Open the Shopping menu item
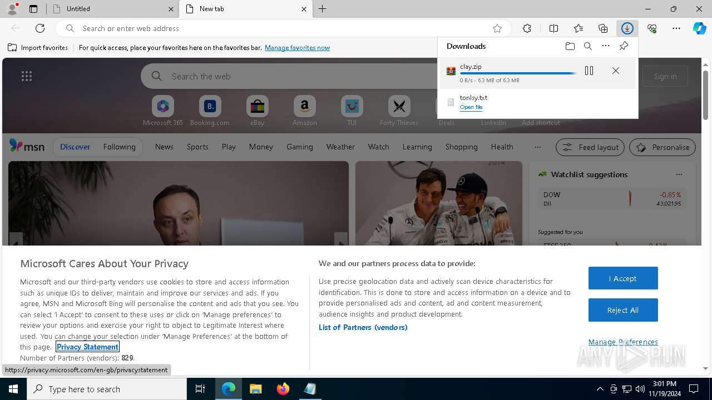This screenshot has width=712, height=400. pos(461,147)
